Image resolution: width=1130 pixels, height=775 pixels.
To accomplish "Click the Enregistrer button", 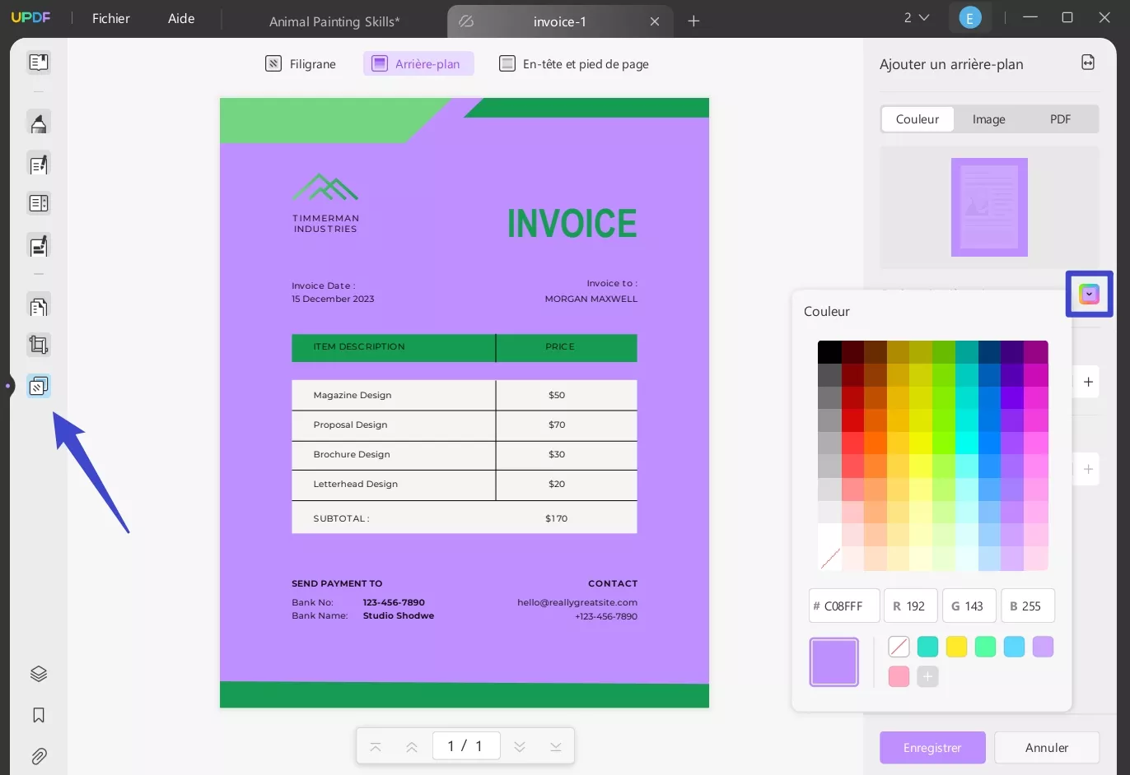I will [932, 748].
